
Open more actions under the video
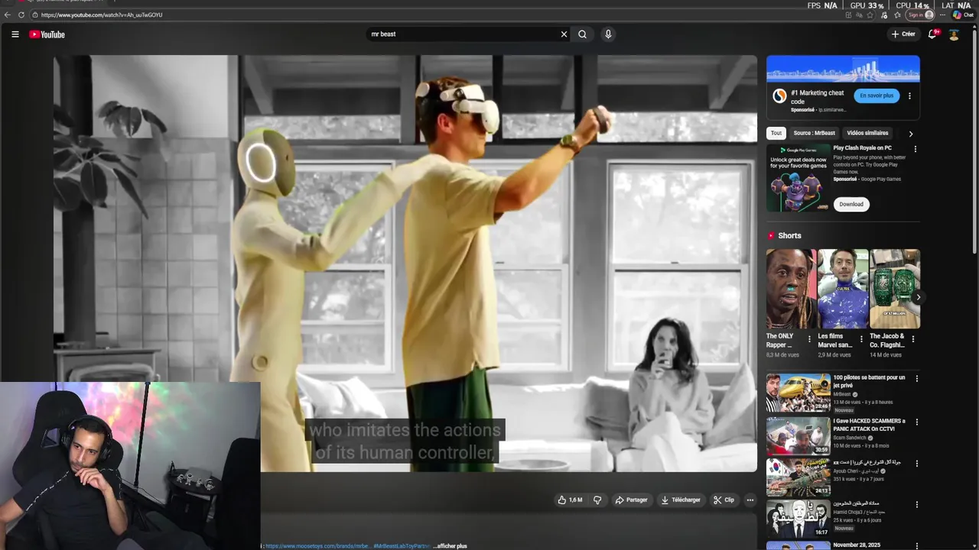click(750, 500)
